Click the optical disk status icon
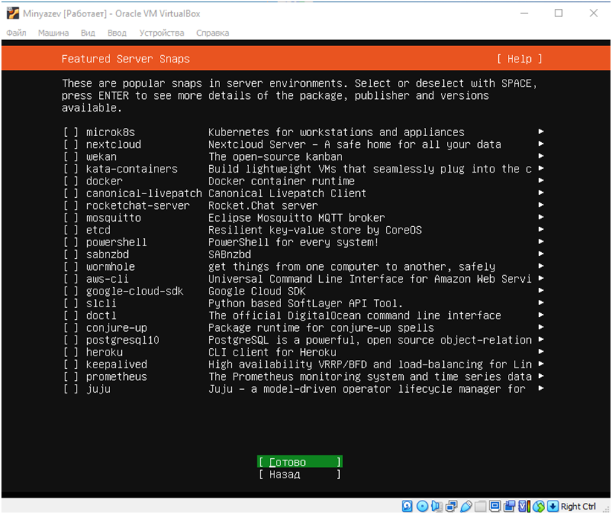This screenshot has width=612, height=514. (422, 507)
